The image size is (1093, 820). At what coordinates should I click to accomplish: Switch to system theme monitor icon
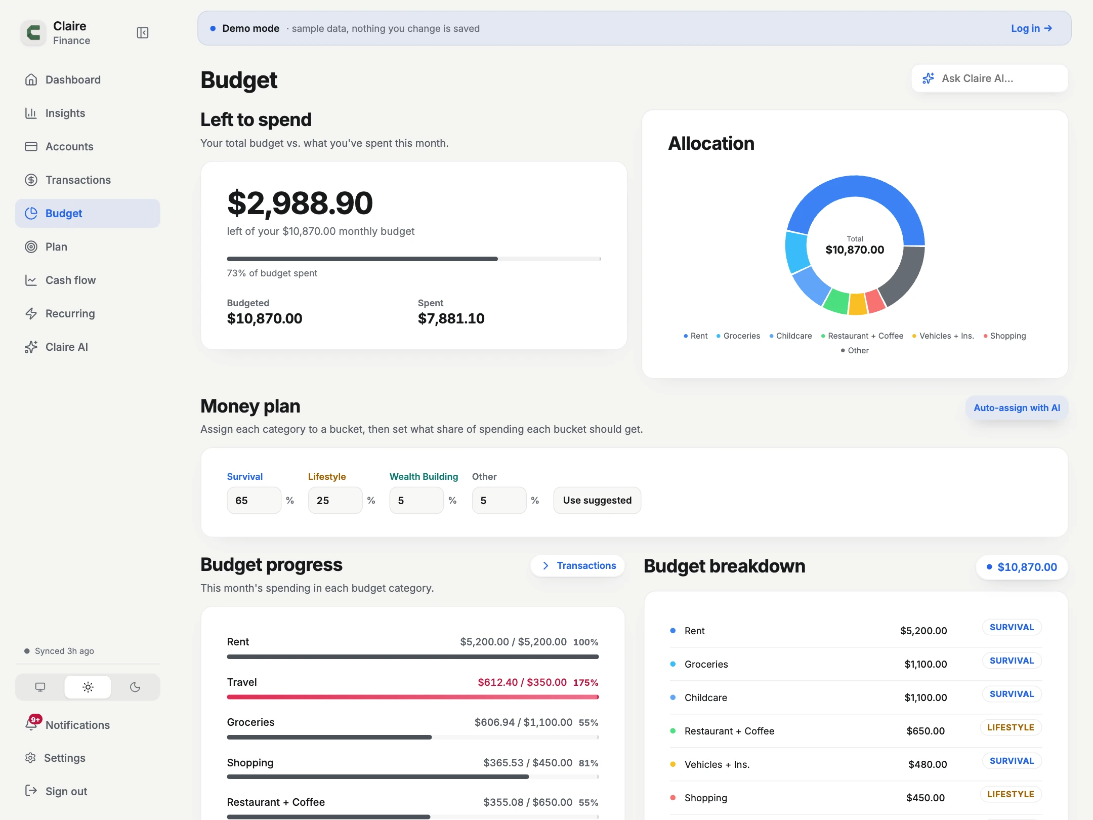(40, 687)
